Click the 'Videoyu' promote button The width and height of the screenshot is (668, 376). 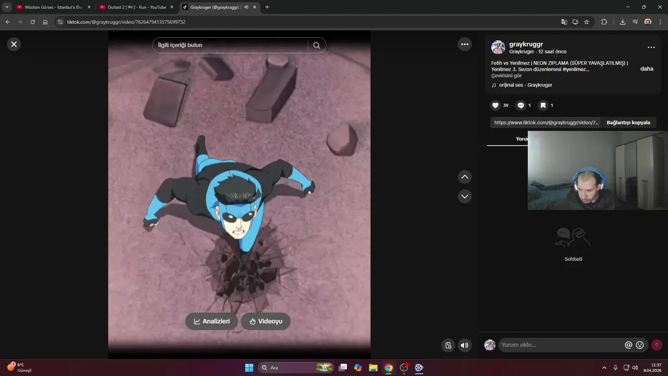coord(266,321)
